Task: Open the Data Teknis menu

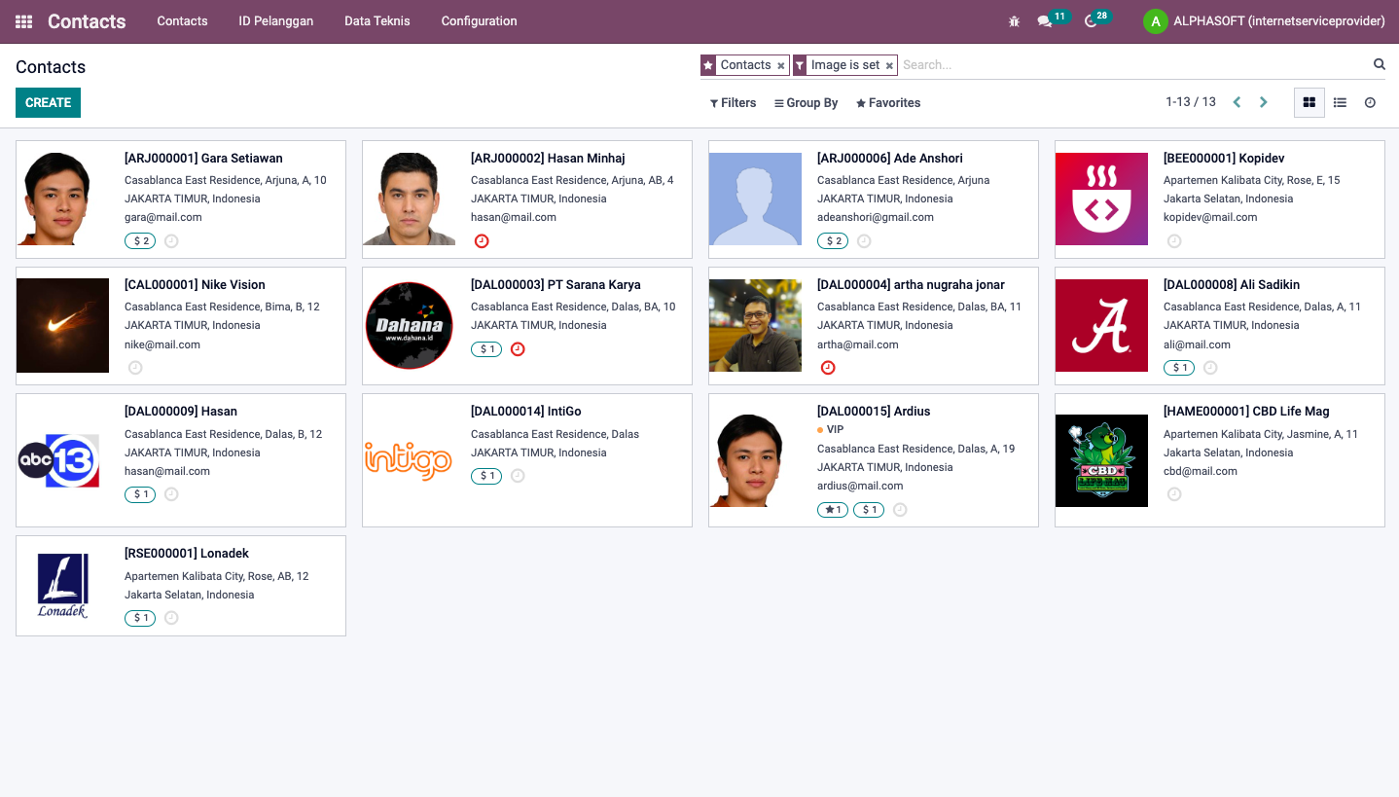Action: (377, 21)
